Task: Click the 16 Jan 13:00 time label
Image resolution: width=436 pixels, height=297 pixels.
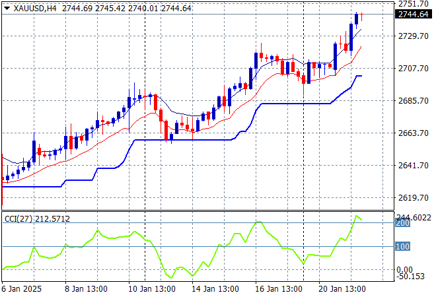Action: (x=278, y=289)
